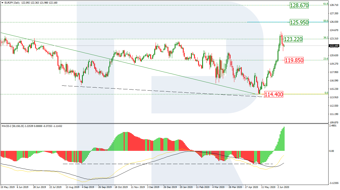Click 112.550 on the price axis
This screenshot has width=340, height=190.
coord(334,106)
